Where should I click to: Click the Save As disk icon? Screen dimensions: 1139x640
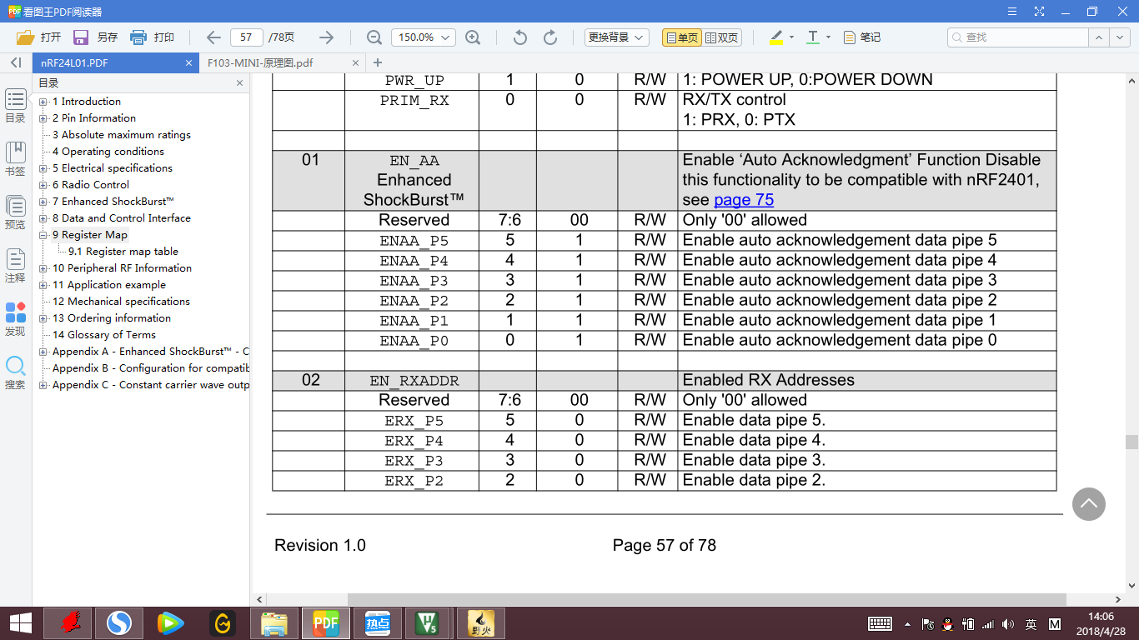pos(81,37)
